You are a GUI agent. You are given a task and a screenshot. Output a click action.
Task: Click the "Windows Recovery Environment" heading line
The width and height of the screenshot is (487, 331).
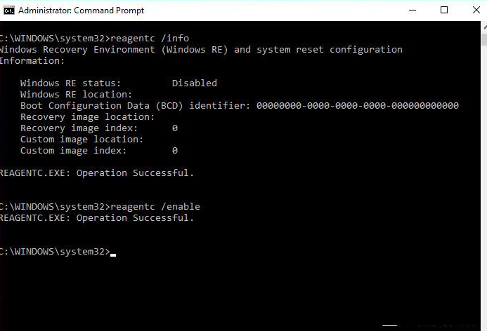pos(200,49)
